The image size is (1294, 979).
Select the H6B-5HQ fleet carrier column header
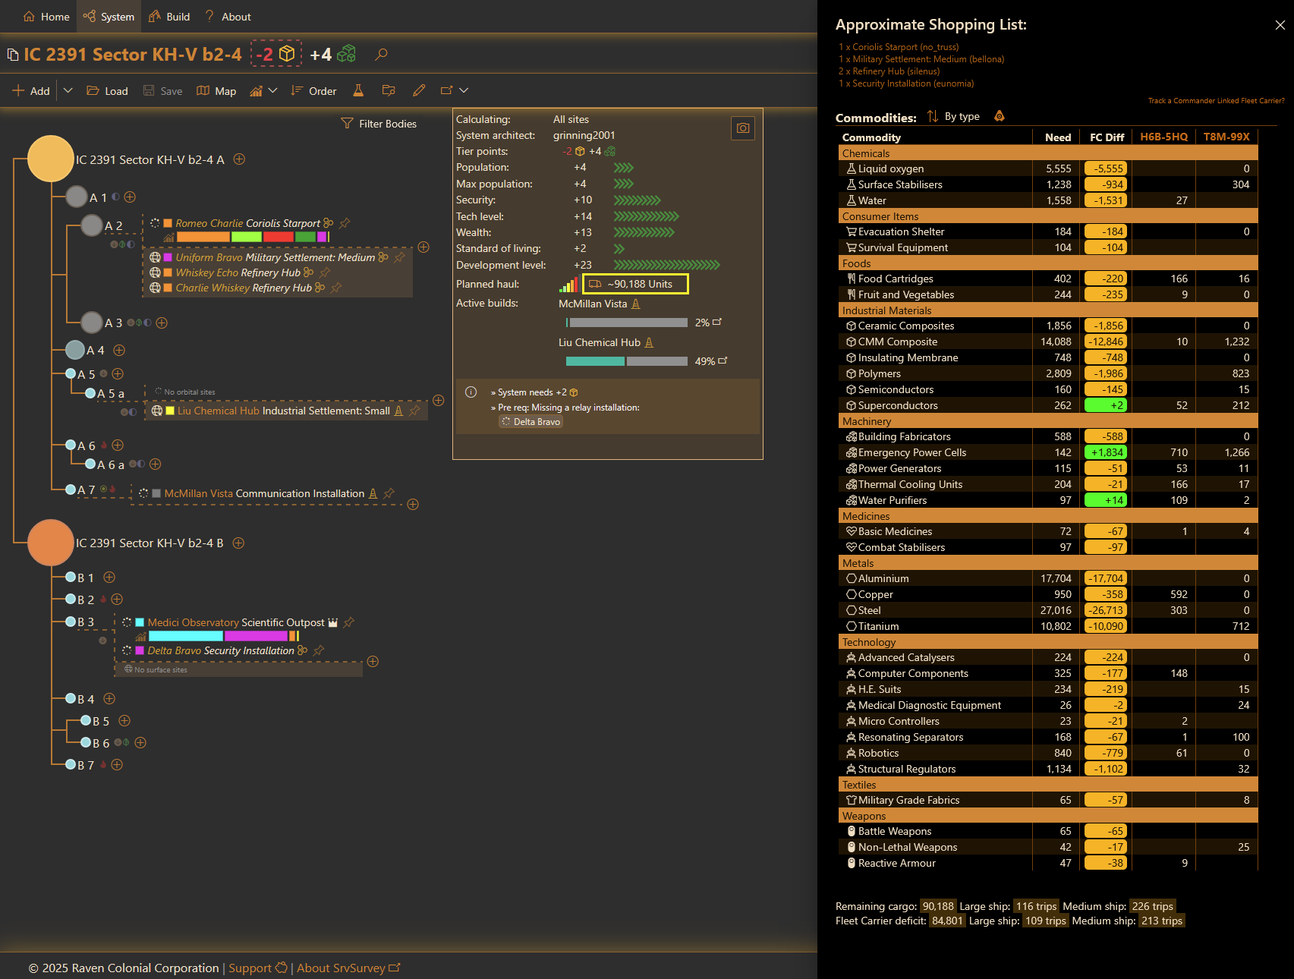(x=1163, y=137)
